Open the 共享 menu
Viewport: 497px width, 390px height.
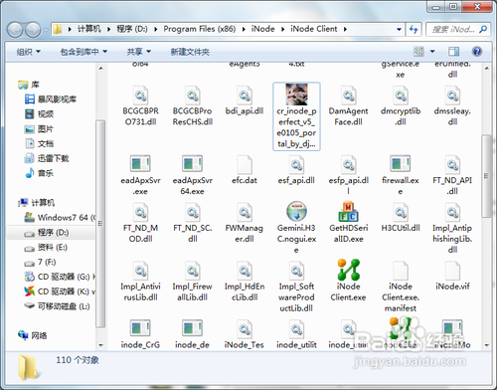[139, 52]
